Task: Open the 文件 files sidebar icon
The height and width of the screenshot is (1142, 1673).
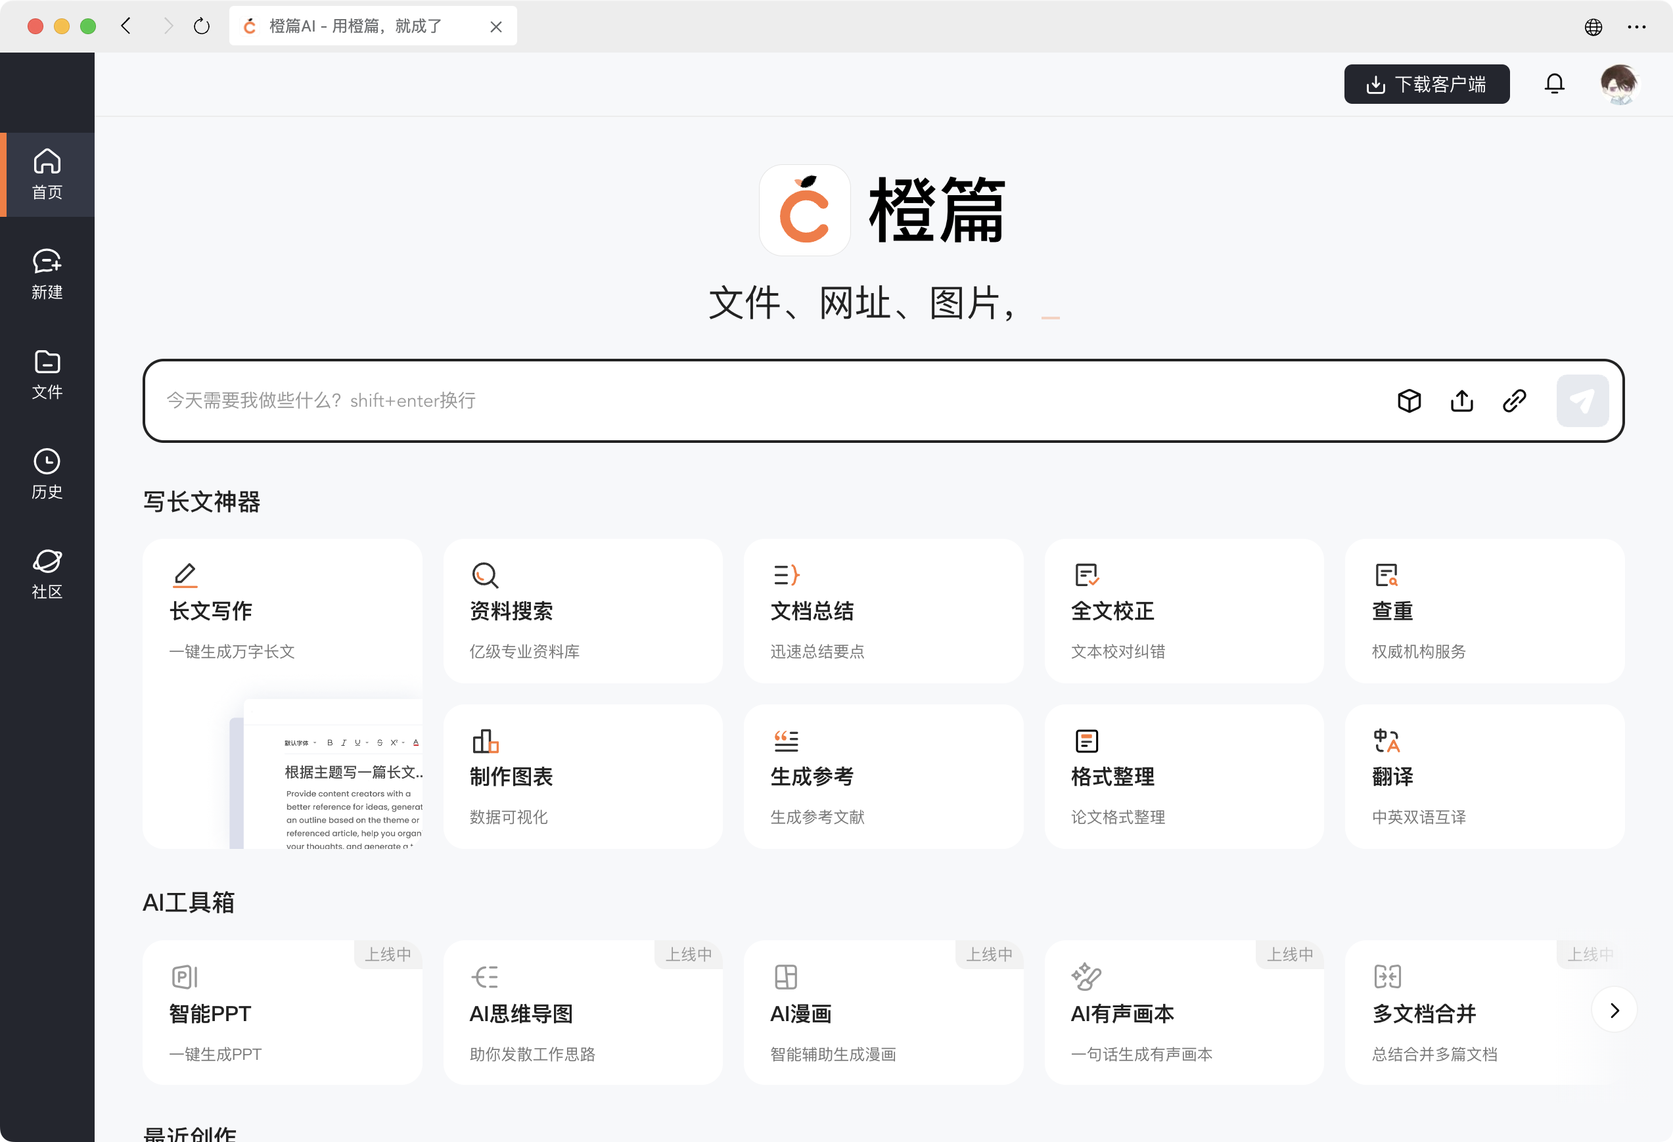Action: pyautogui.click(x=47, y=361)
